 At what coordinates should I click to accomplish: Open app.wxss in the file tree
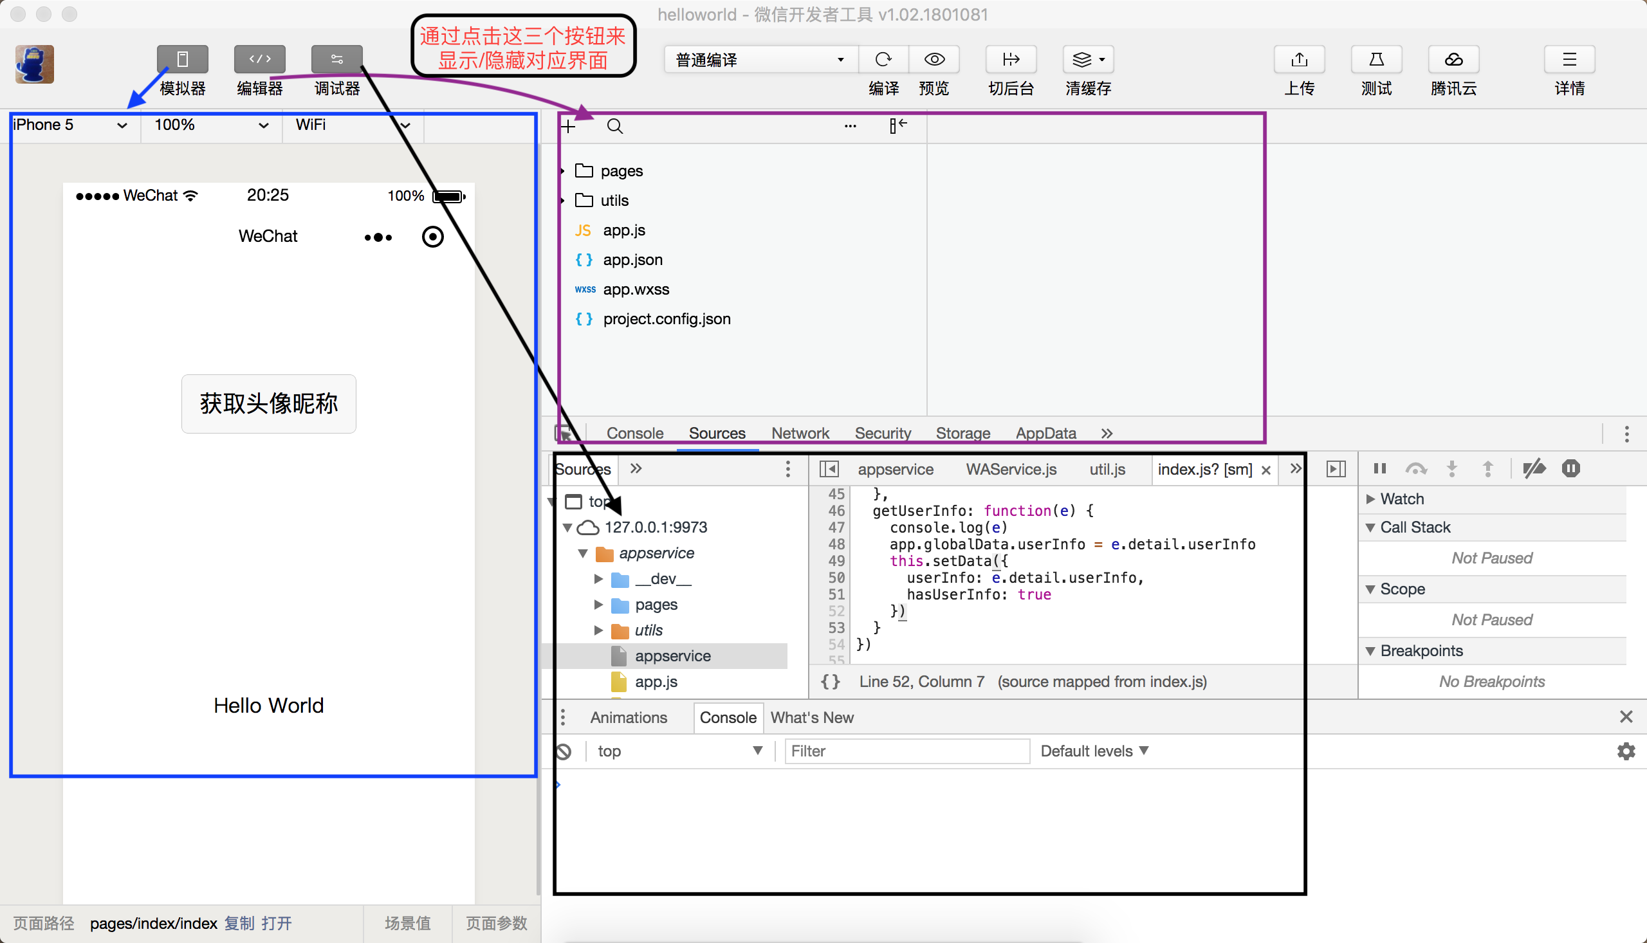tap(636, 289)
